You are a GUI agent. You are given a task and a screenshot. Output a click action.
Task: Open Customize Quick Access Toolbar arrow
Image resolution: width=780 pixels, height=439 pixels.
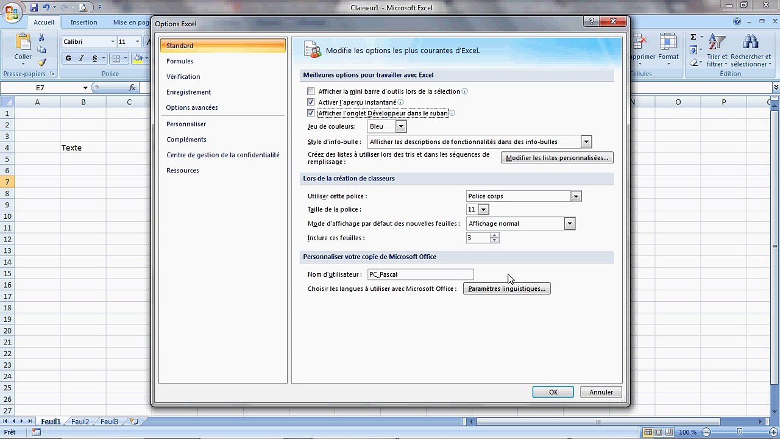pos(99,8)
